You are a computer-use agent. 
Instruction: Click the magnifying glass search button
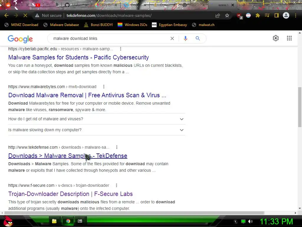[x=198, y=38]
